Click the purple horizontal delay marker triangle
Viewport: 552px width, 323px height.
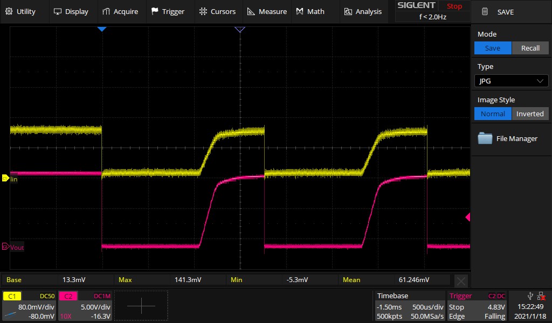coord(240,30)
